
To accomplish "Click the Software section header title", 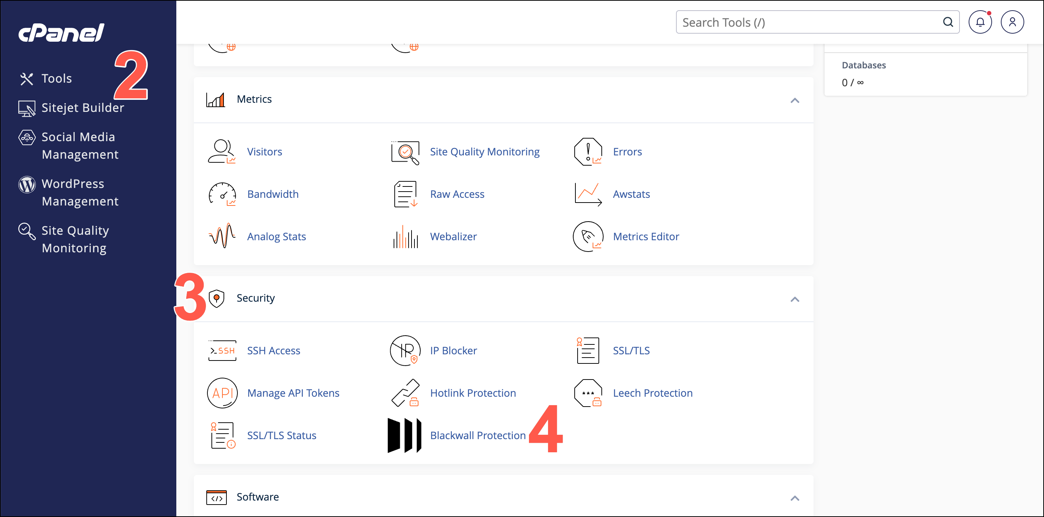I will (258, 497).
